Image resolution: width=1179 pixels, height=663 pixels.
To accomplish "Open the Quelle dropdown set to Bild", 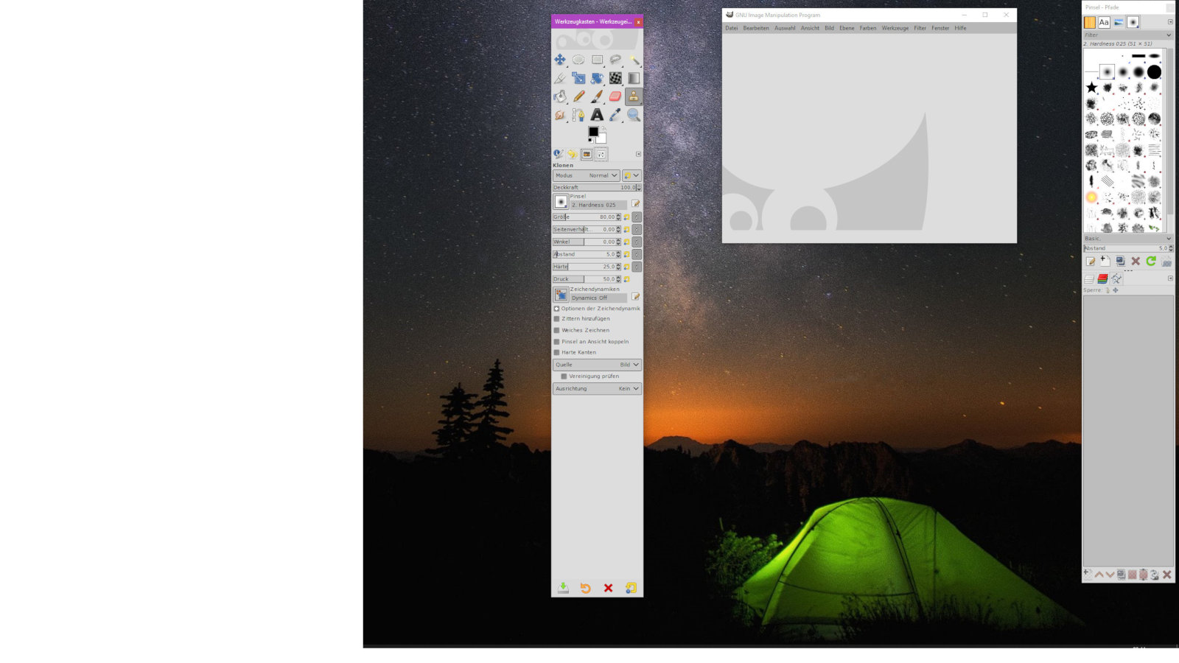I will tap(598, 365).
